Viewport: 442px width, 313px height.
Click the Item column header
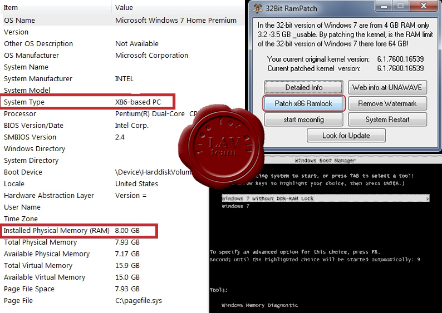pyautogui.click(x=56, y=7)
